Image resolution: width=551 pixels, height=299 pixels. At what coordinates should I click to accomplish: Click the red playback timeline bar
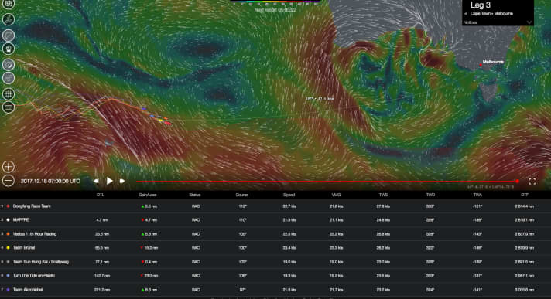[x=327, y=182]
